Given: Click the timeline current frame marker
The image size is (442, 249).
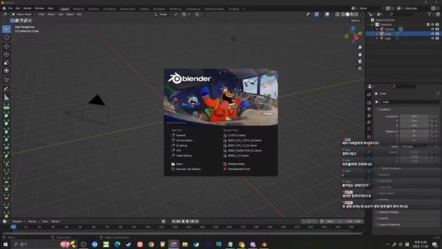Looking at the screenshot, I should (x=13, y=227).
